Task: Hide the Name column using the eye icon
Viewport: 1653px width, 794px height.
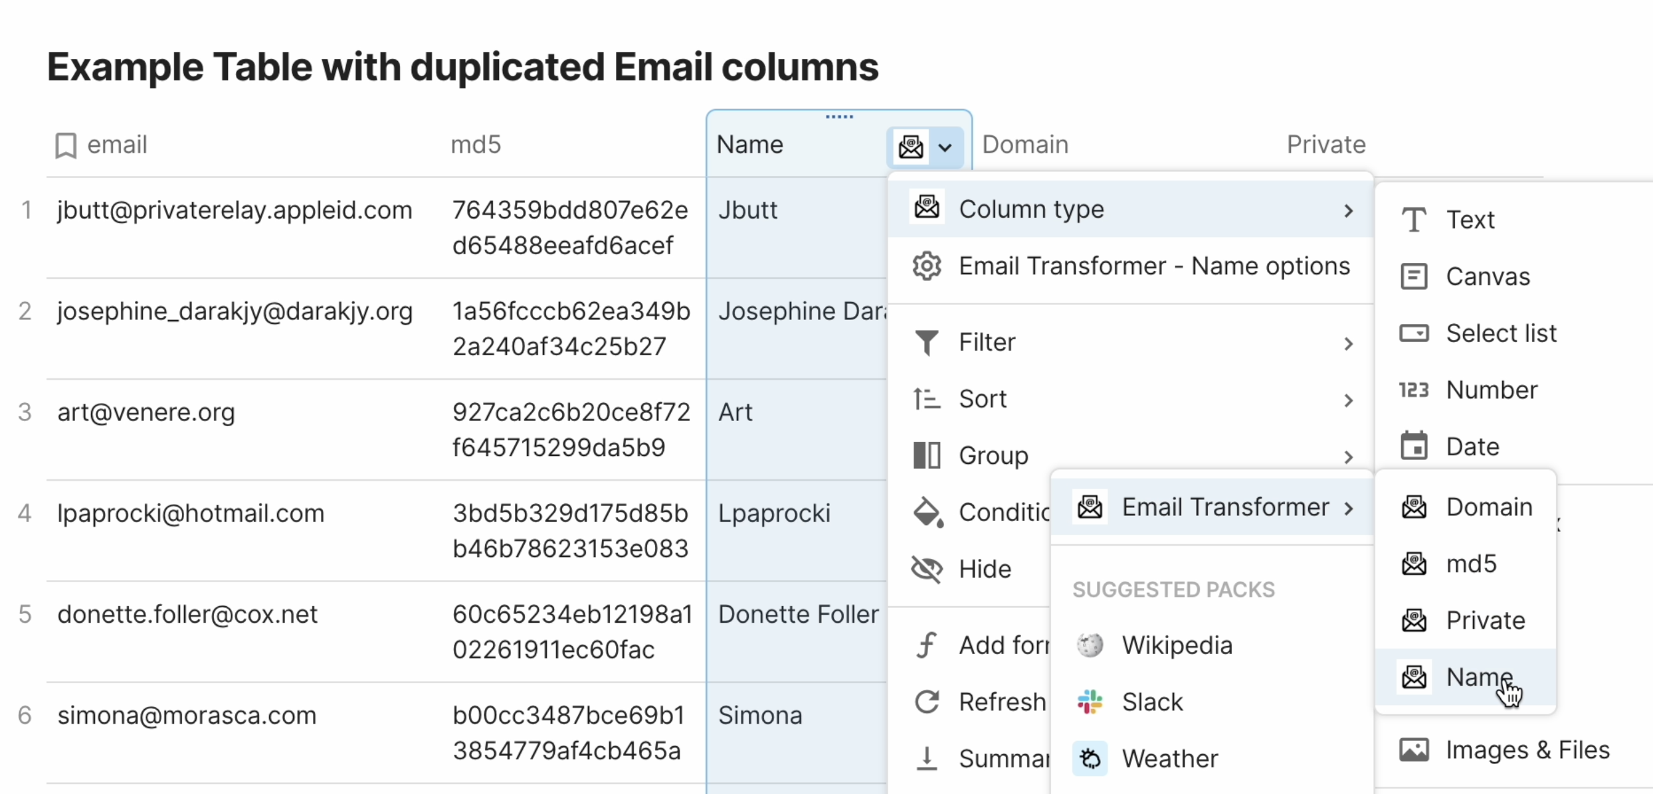Action: point(926,569)
